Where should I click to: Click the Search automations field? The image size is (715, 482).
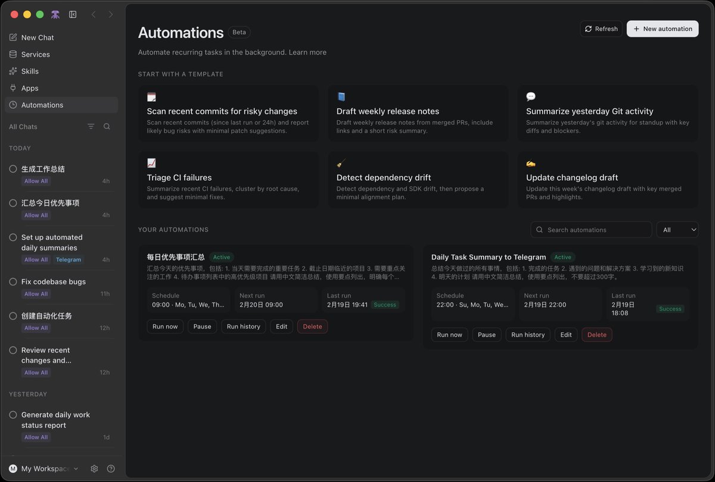(591, 230)
